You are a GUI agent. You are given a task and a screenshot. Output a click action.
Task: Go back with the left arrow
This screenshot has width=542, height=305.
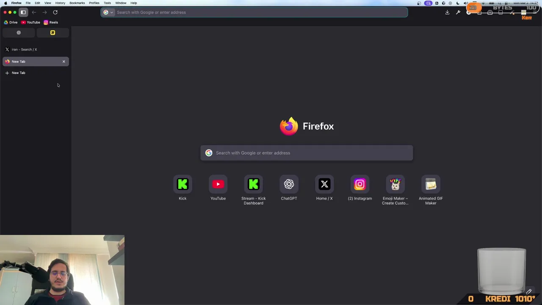tap(34, 12)
